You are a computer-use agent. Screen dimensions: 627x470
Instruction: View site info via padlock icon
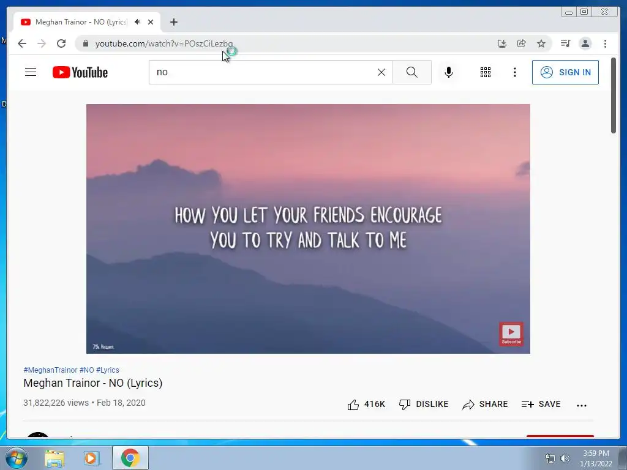click(85, 43)
